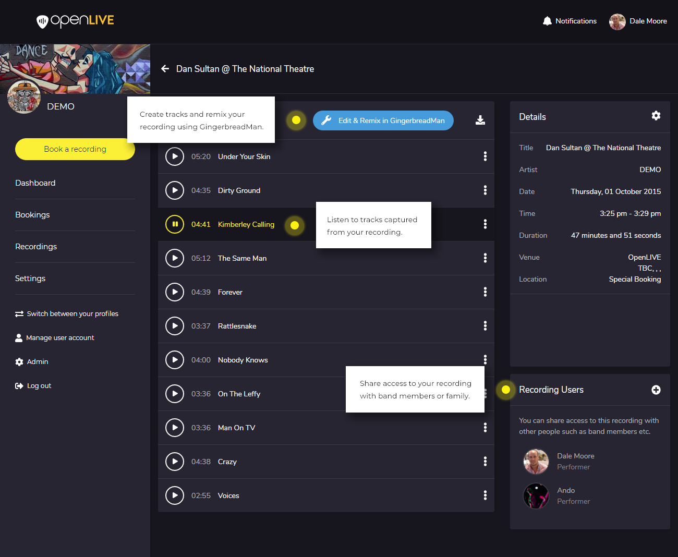The image size is (678, 557).
Task: Click the Switch between your profiles icon
Action: tap(18, 313)
